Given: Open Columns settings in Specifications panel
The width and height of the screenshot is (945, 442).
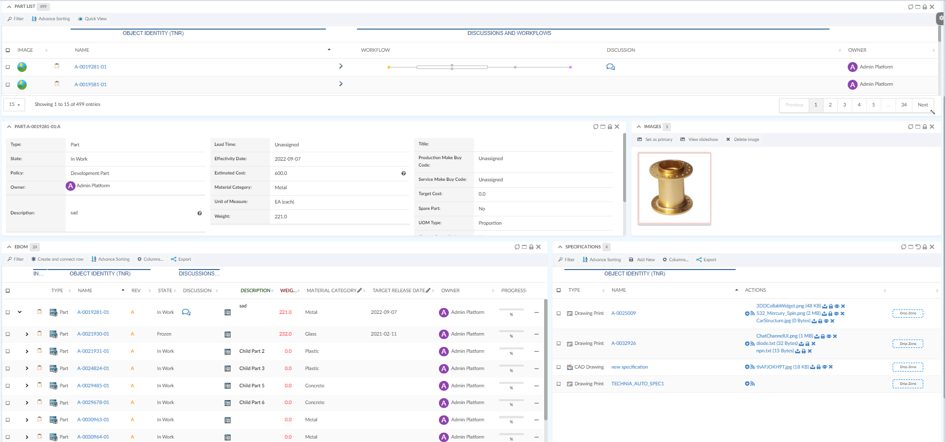Looking at the screenshot, I should [675, 260].
